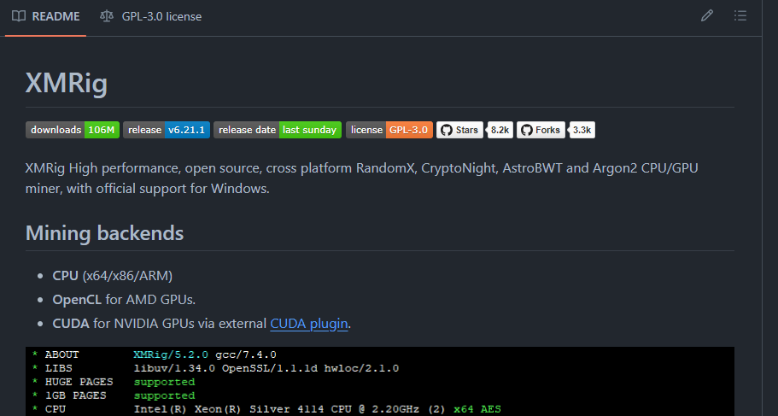Click the XMRig/5.2.0 version text in terminal
The image size is (778, 416).
171,355
